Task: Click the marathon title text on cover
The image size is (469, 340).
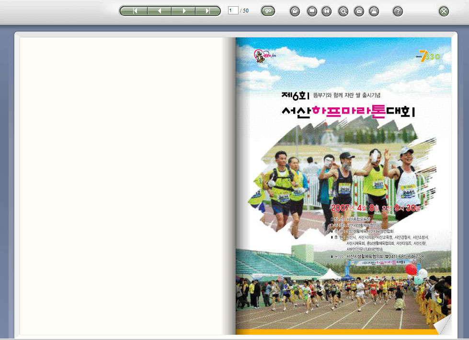Action: (349, 111)
